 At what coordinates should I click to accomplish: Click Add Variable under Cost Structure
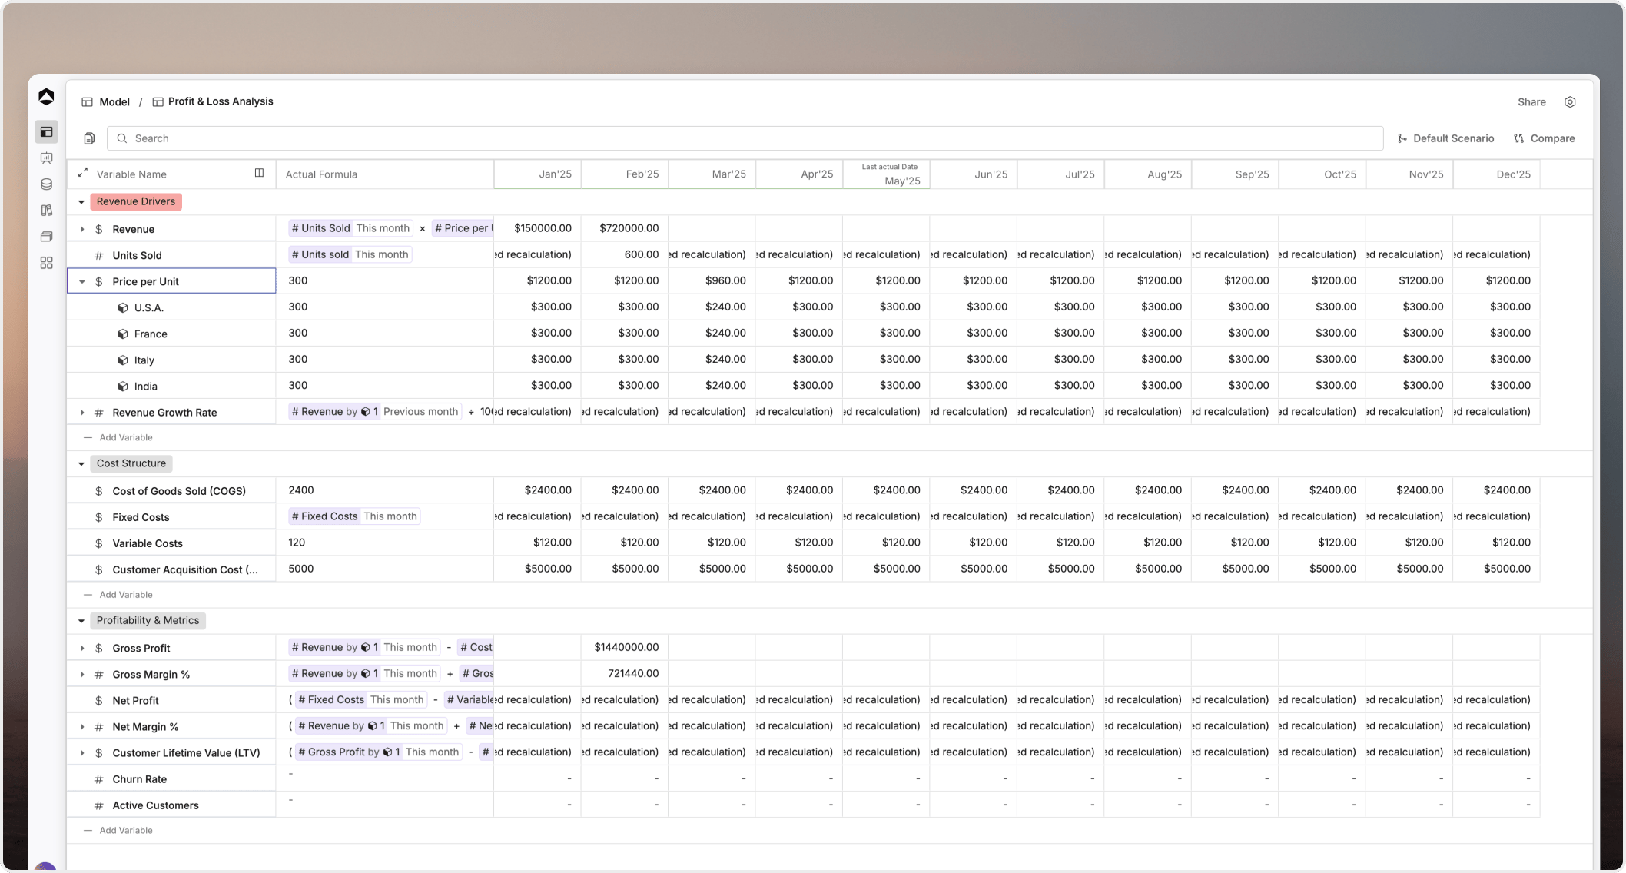point(118,595)
